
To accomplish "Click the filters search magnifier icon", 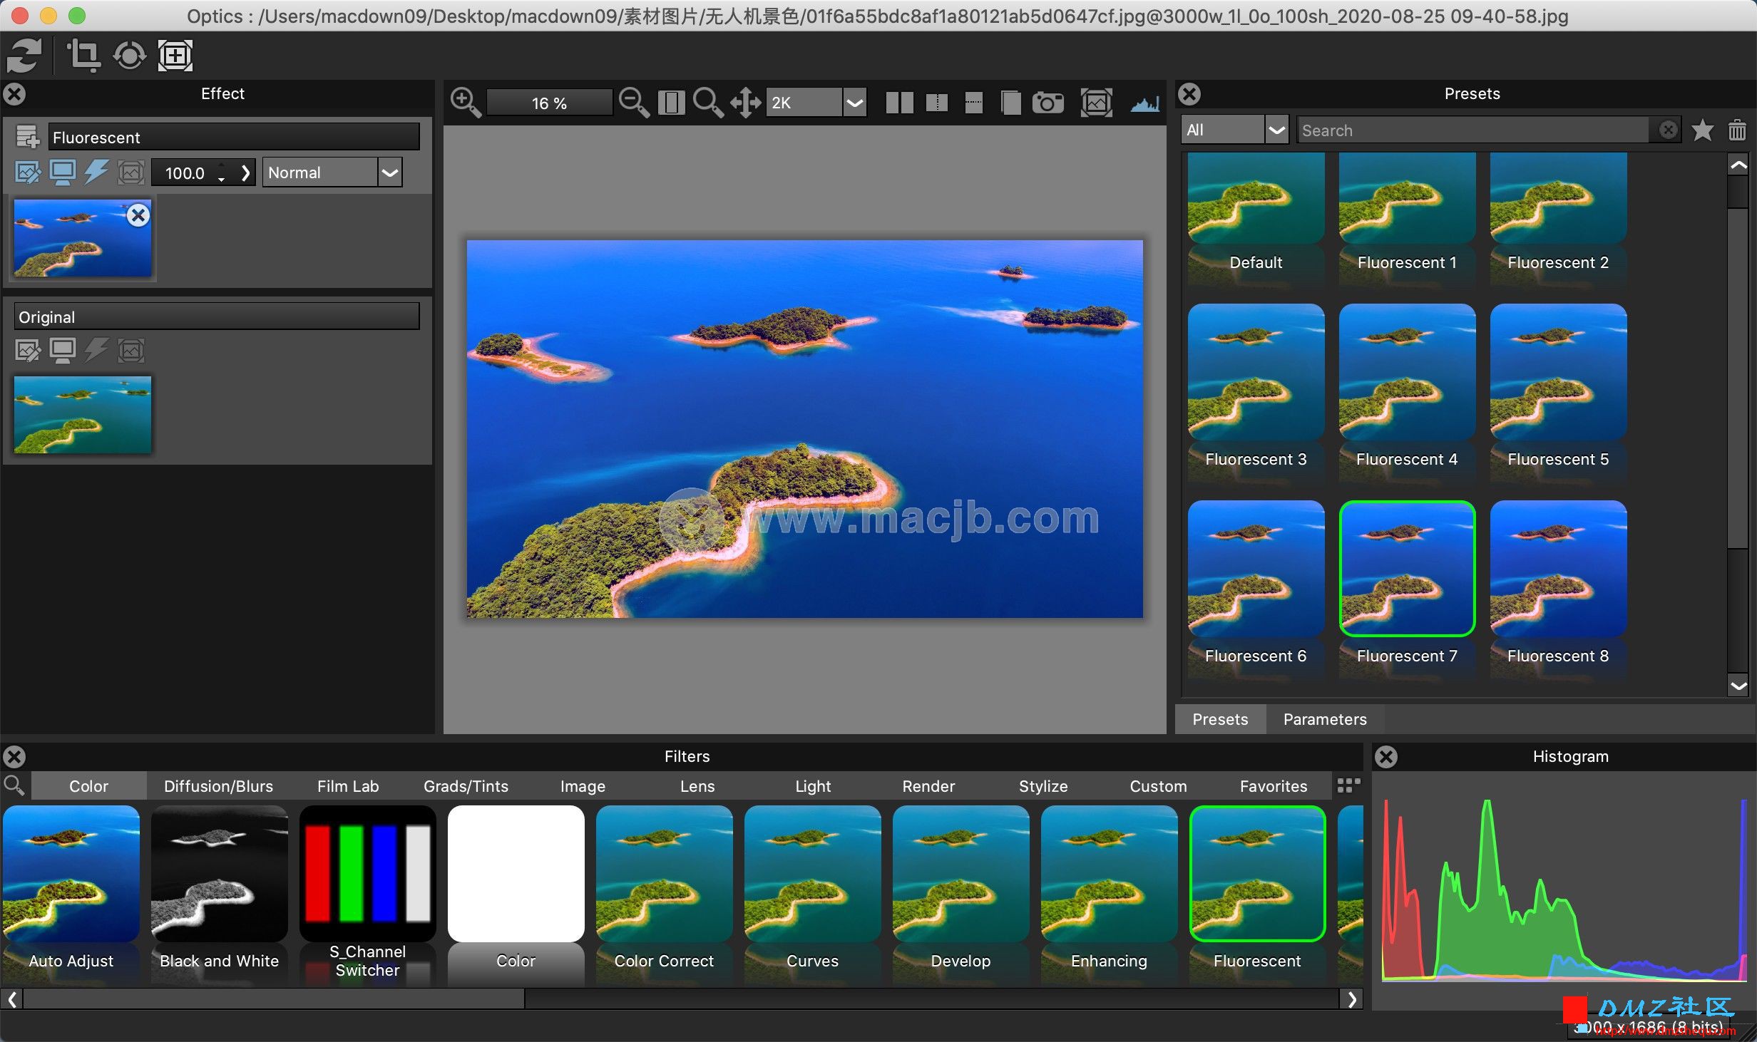I will pyautogui.click(x=14, y=786).
